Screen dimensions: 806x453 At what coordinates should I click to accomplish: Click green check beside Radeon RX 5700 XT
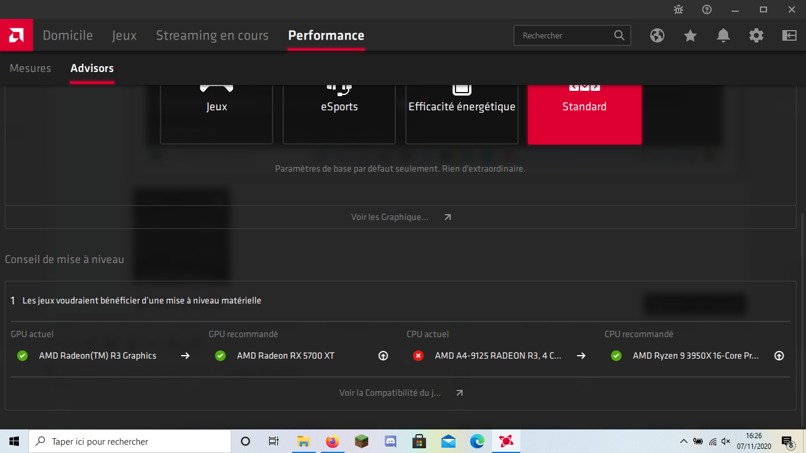(220, 356)
